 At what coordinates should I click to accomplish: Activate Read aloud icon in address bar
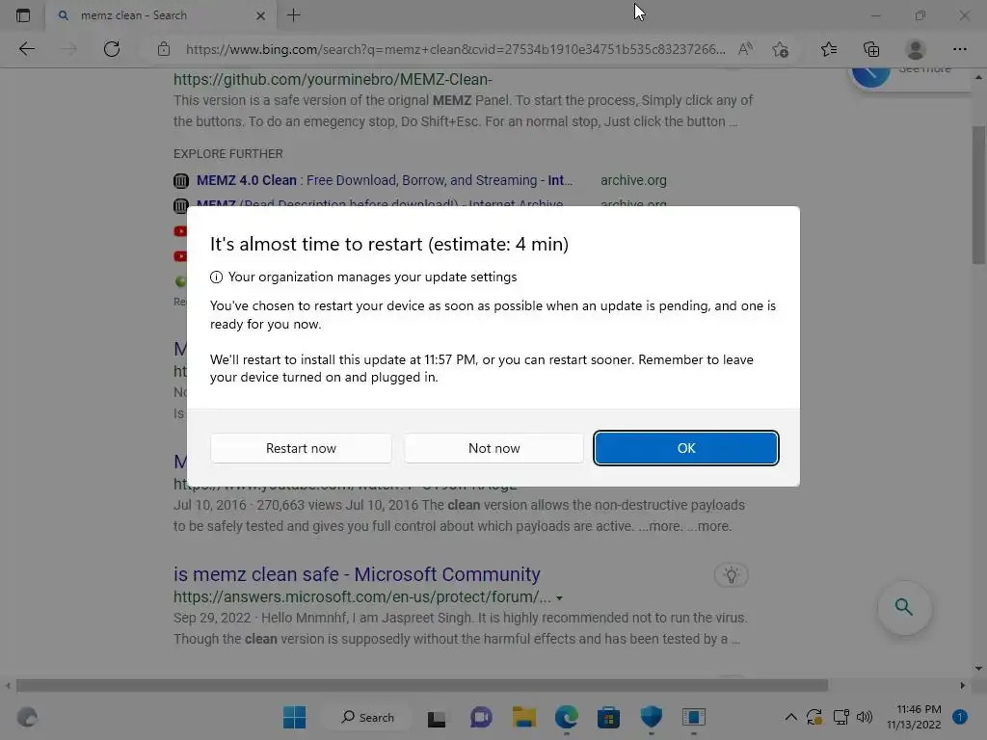pyautogui.click(x=745, y=49)
